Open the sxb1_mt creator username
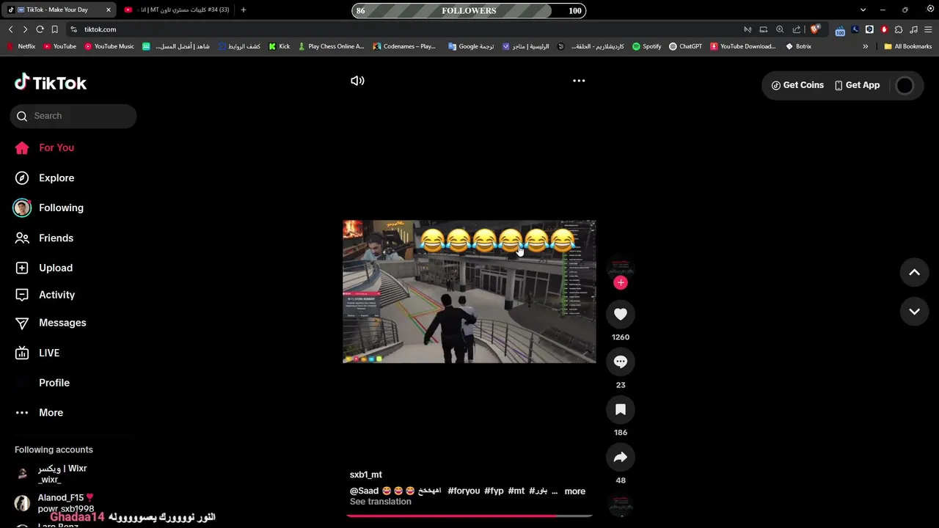 point(365,474)
